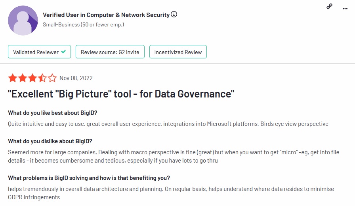Click the copy review link icon
This screenshot has width=355, height=206.
329,6
